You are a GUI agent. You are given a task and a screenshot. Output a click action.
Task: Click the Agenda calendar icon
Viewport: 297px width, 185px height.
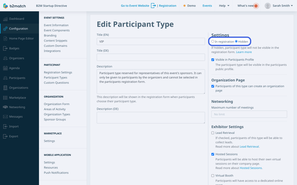pos(5,68)
